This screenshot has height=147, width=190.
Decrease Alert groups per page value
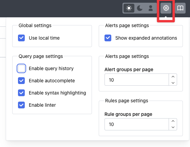pyautogui.click(x=173, y=83)
